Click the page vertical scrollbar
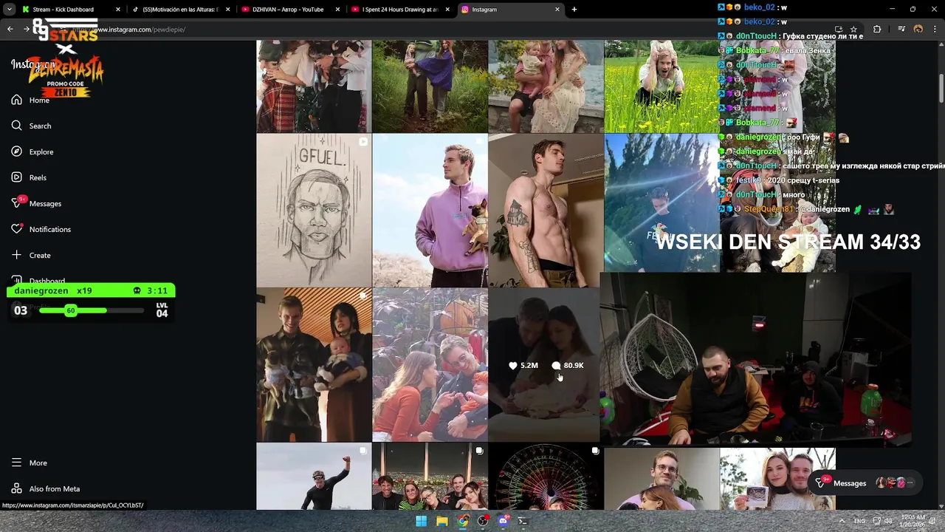The width and height of the screenshot is (945, 532). click(x=941, y=89)
